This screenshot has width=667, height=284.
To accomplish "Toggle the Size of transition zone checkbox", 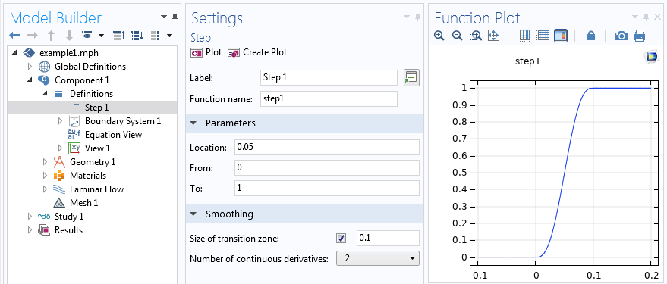I will pos(341,238).
